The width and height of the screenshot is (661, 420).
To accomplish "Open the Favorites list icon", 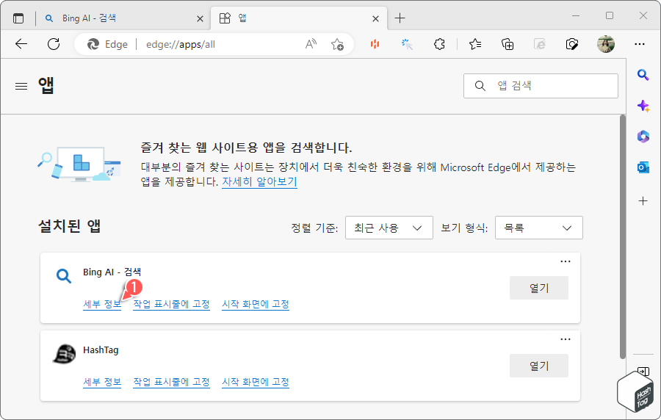I will [475, 44].
